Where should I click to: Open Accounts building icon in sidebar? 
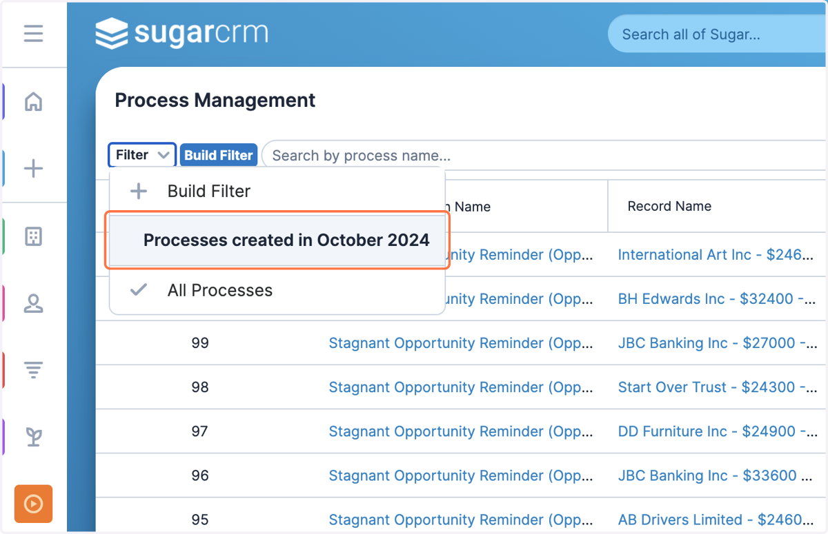tap(33, 236)
